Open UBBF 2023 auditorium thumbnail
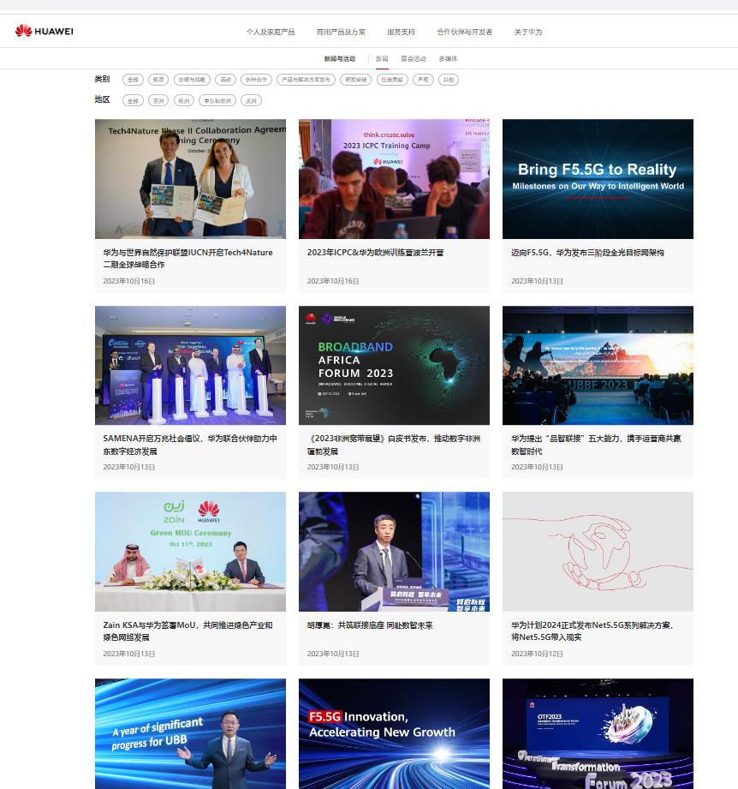The width and height of the screenshot is (738, 789). tap(598, 365)
